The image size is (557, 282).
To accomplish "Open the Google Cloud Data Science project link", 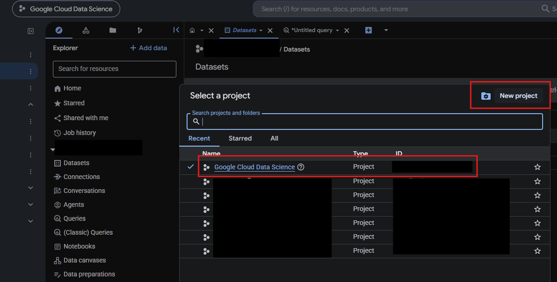I will point(255,167).
